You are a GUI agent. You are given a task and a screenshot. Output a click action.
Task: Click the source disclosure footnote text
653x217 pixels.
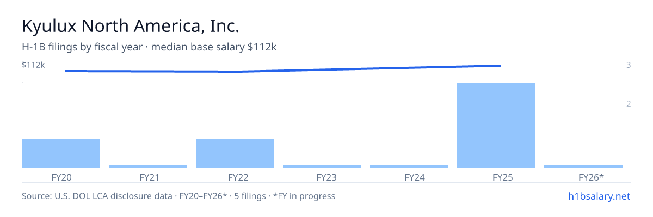[178, 196]
